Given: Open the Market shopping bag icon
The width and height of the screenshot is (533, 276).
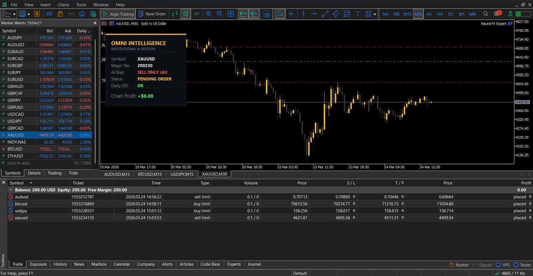Looking at the screenshot, I should coord(60,14).
